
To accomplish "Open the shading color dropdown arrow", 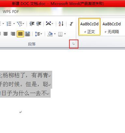I will pyautogui.click(x=55, y=34).
